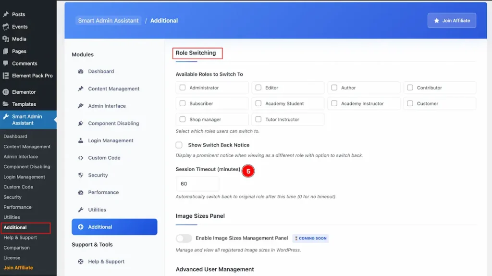Open Custom Code in WordPress submenu
The width and height of the screenshot is (492, 276).
coord(18,187)
